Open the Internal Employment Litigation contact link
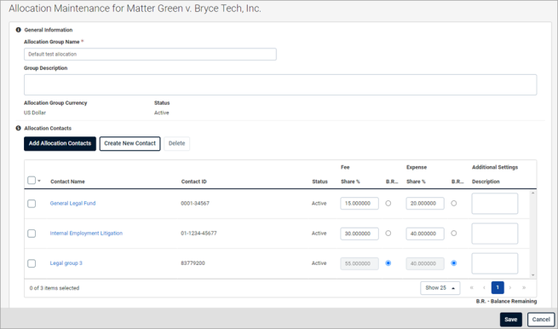This screenshot has width=558, height=329. pos(86,234)
